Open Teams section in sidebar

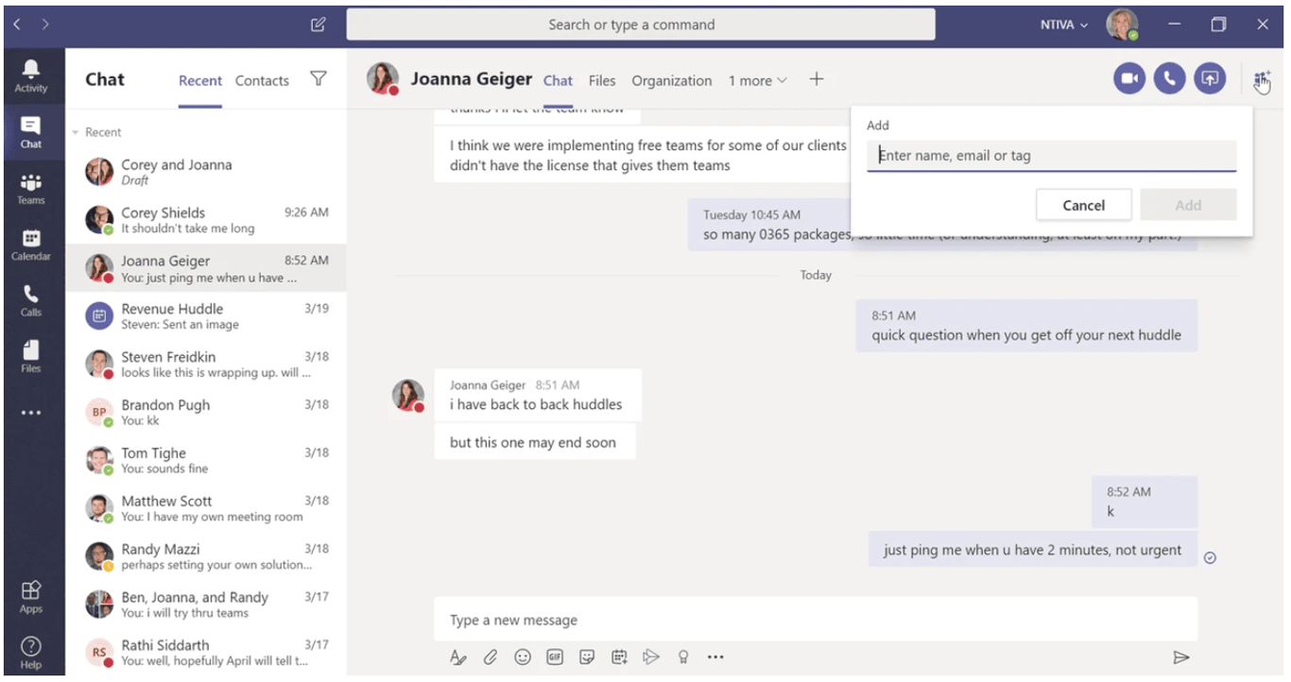coord(31,188)
